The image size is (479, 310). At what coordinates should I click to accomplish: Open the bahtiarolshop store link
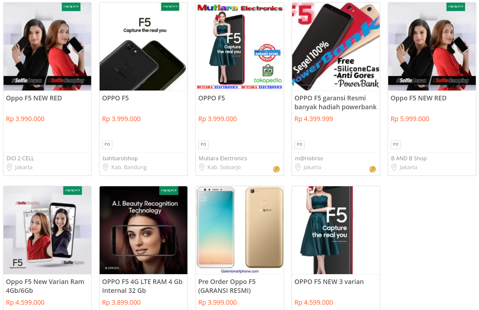(120, 158)
